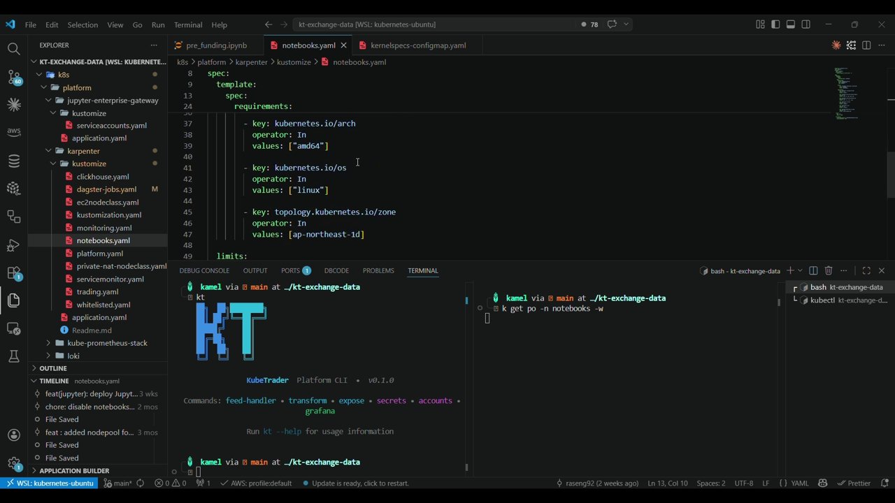The width and height of the screenshot is (895, 503).
Task: Open Customize Layout icon in title bar
Action: click(x=760, y=24)
